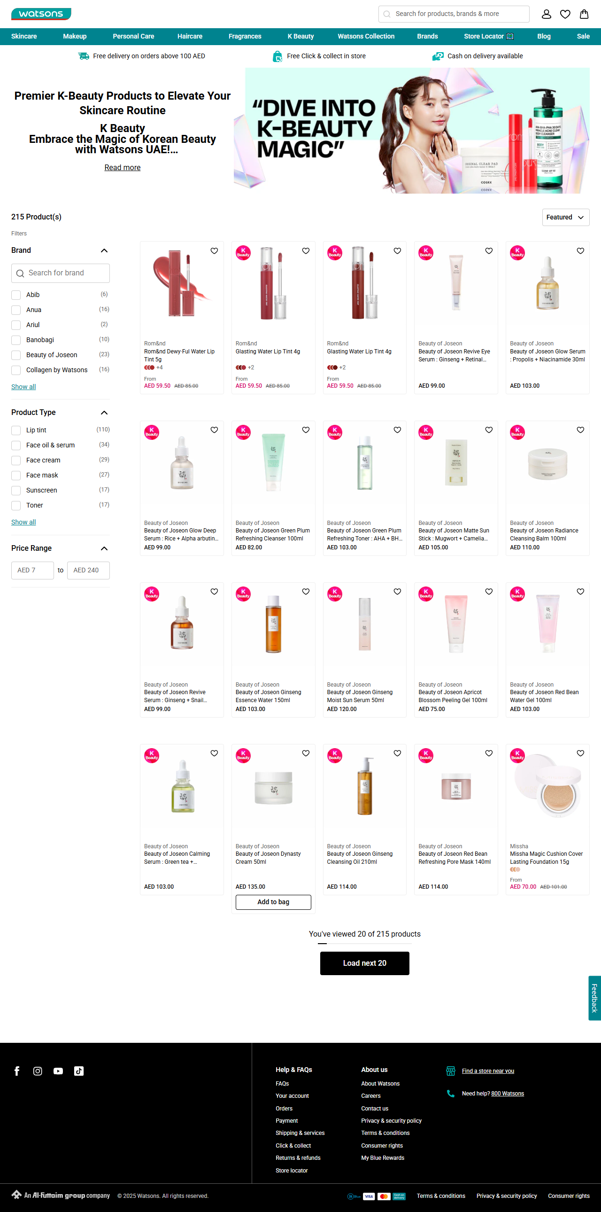This screenshot has width=601, height=1212.
Task: Open the user account icon
Action: (x=546, y=14)
